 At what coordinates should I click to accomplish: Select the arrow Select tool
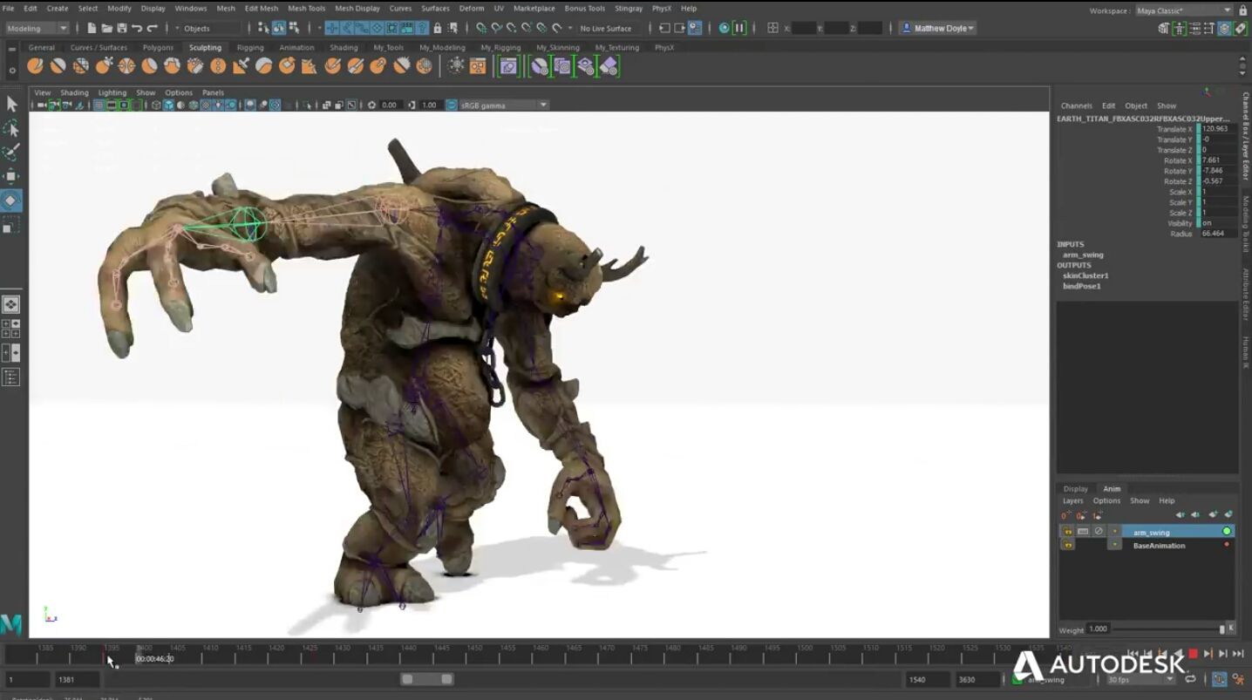click(11, 105)
